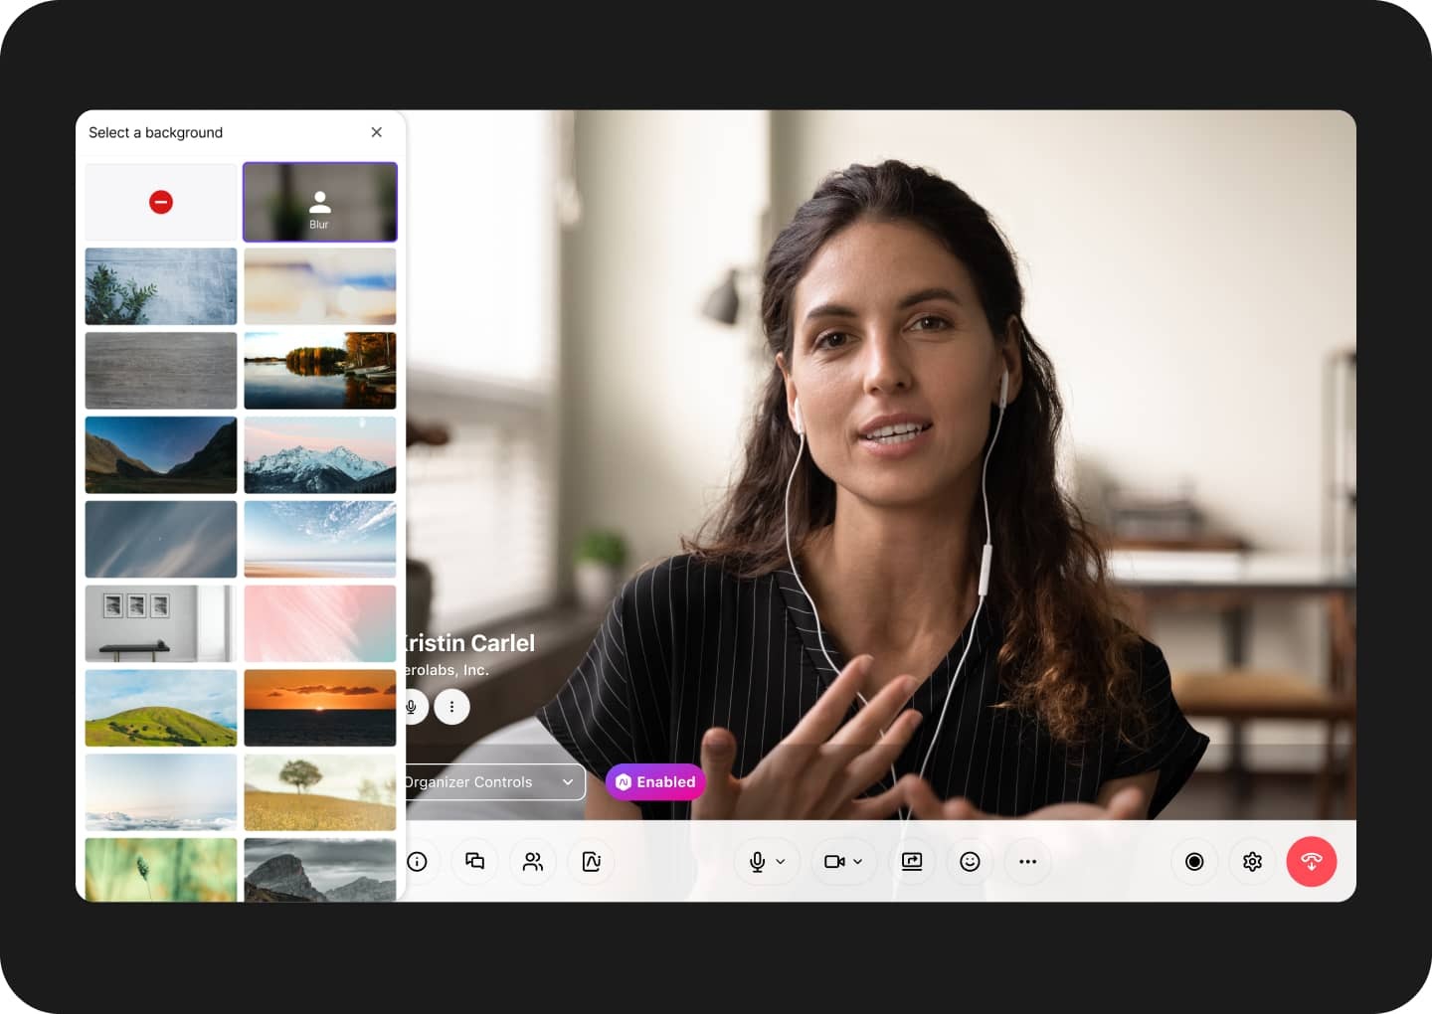The width and height of the screenshot is (1432, 1014).
Task: Choose the green hill background
Action: click(x=161, y=708)
